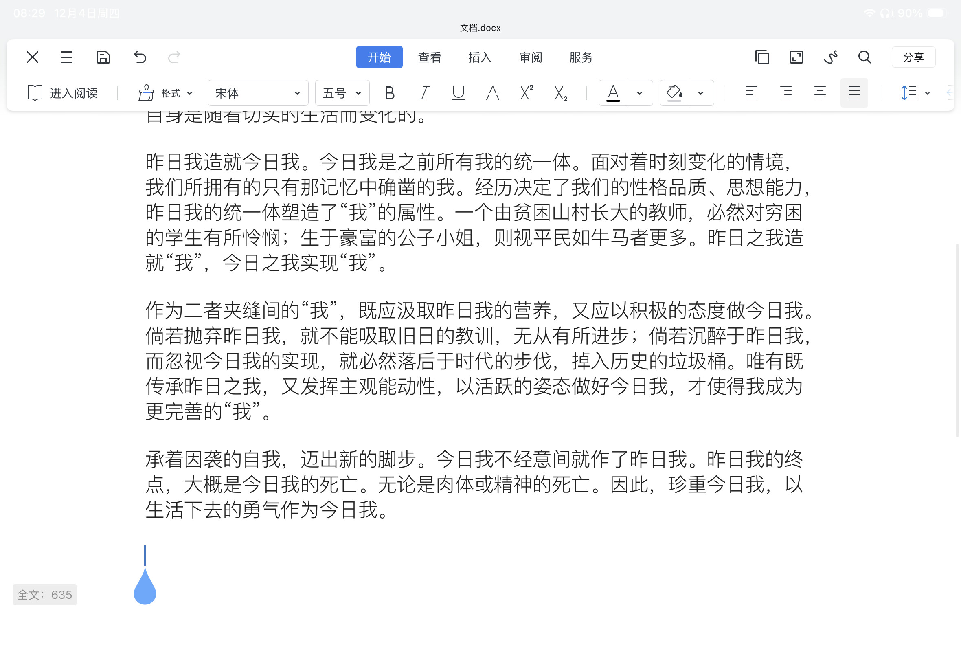Switch to the 插入 tab
This screenshot has height=668, width=961.
coord(480,57)
